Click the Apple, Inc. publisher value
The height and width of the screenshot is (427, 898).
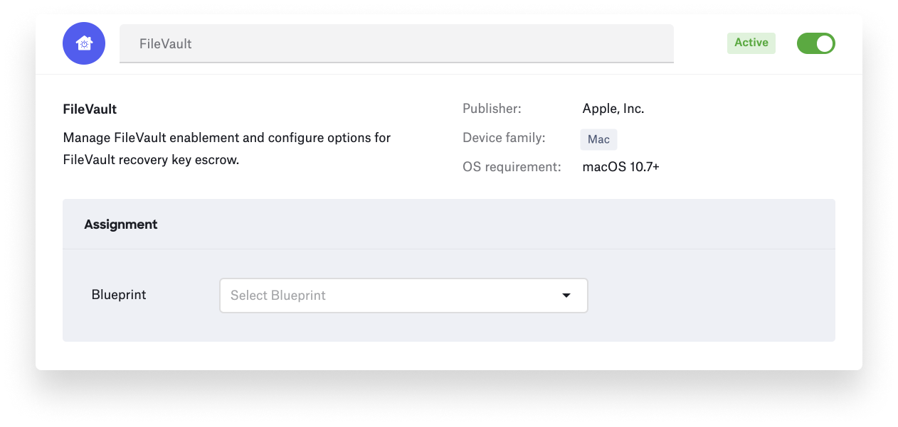click(x=613, y=109)
